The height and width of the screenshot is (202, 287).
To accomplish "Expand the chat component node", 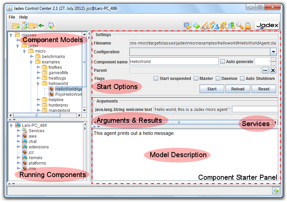I will [18, 142].
